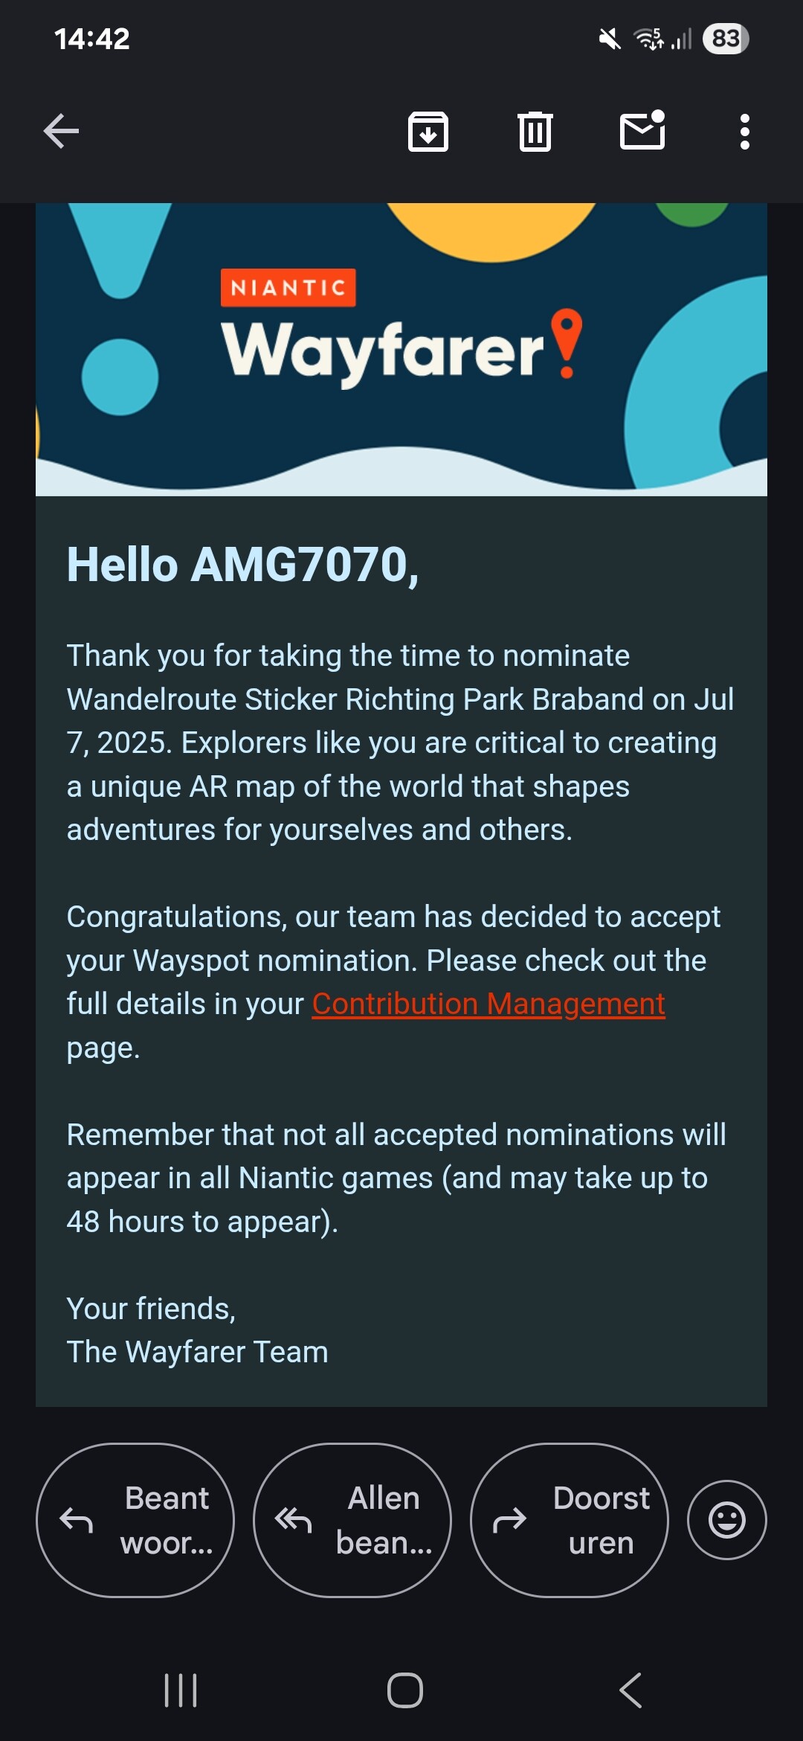Tap the Doorsturen forward button
The height and width of the screenshot is (1741, 803).
570,1520
